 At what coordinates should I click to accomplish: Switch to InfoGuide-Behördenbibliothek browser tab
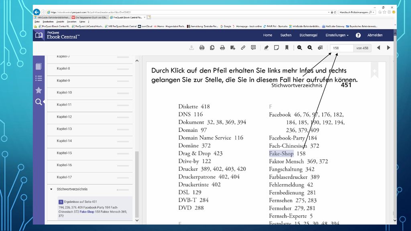click(52, 18)
